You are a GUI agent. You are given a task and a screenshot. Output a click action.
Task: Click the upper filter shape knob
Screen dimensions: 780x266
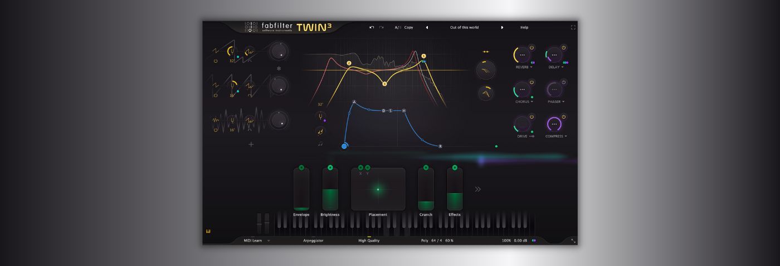(x=485, y=70)
